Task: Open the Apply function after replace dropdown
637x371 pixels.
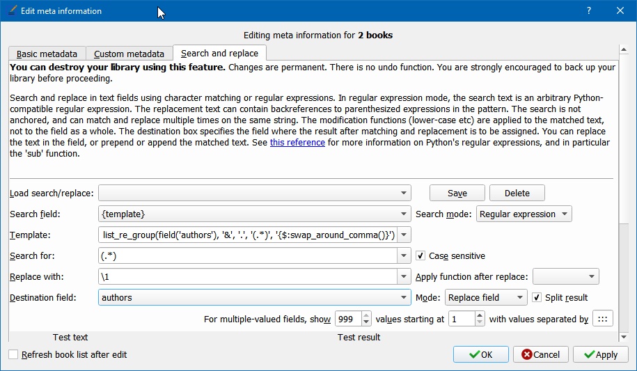Action: [x=565, y=277]
